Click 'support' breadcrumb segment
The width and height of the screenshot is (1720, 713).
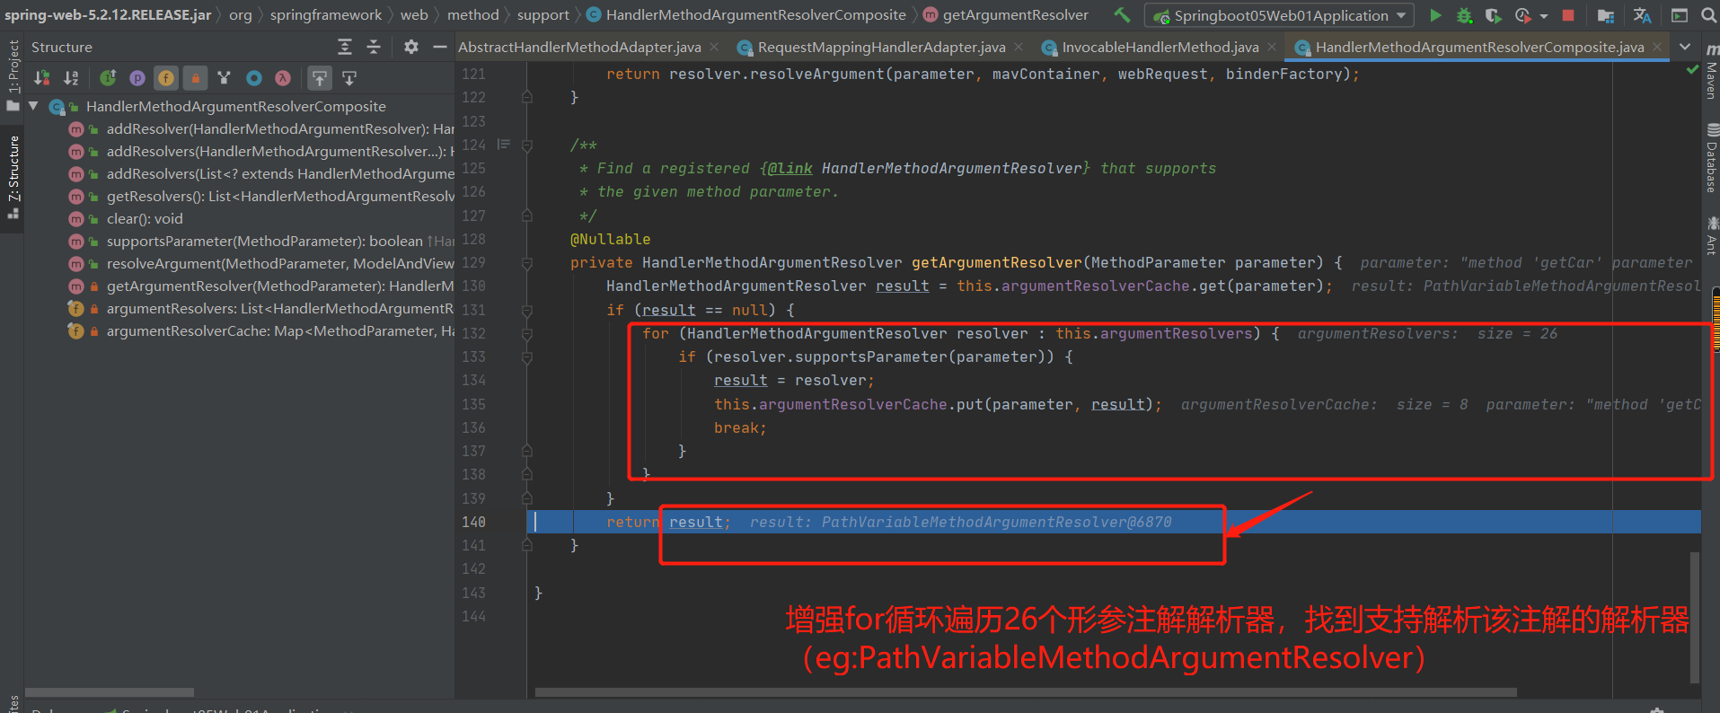click(542, 15)
